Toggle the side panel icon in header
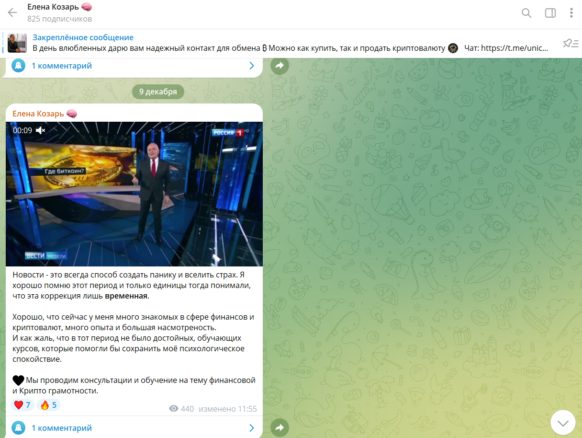582x438 pixels. coord(550,13)
